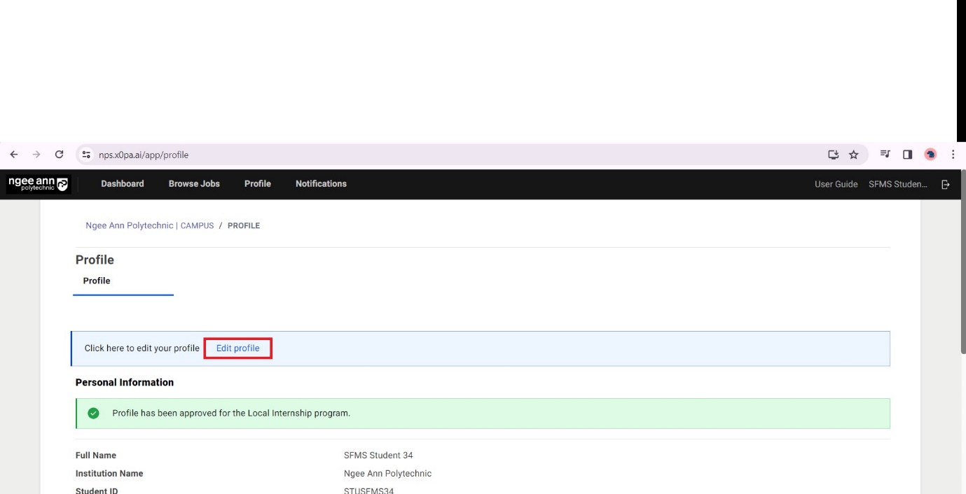966x494 pixels.
Task: Open SFMS Student account menu
Action: (x=897, y=185)
